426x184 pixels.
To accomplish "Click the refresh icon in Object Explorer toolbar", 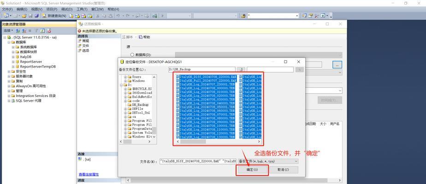I will coord(43,31).
